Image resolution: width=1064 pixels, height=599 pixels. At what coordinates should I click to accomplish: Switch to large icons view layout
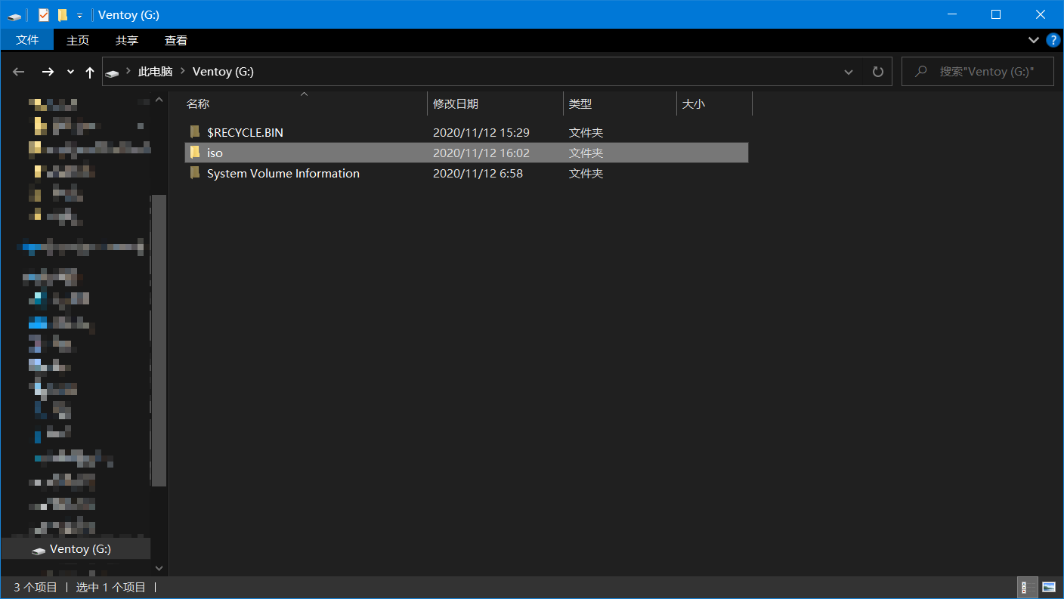point(1048,587)
